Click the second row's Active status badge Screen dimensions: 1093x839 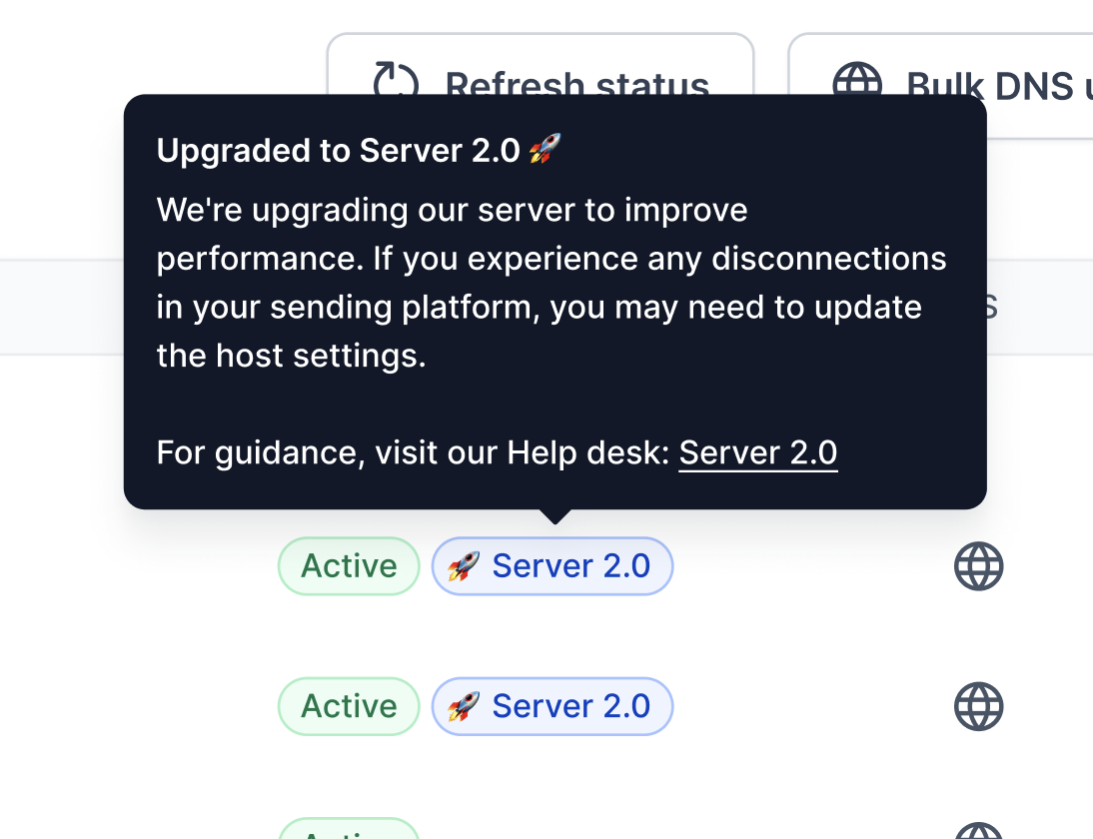point(350,706)
